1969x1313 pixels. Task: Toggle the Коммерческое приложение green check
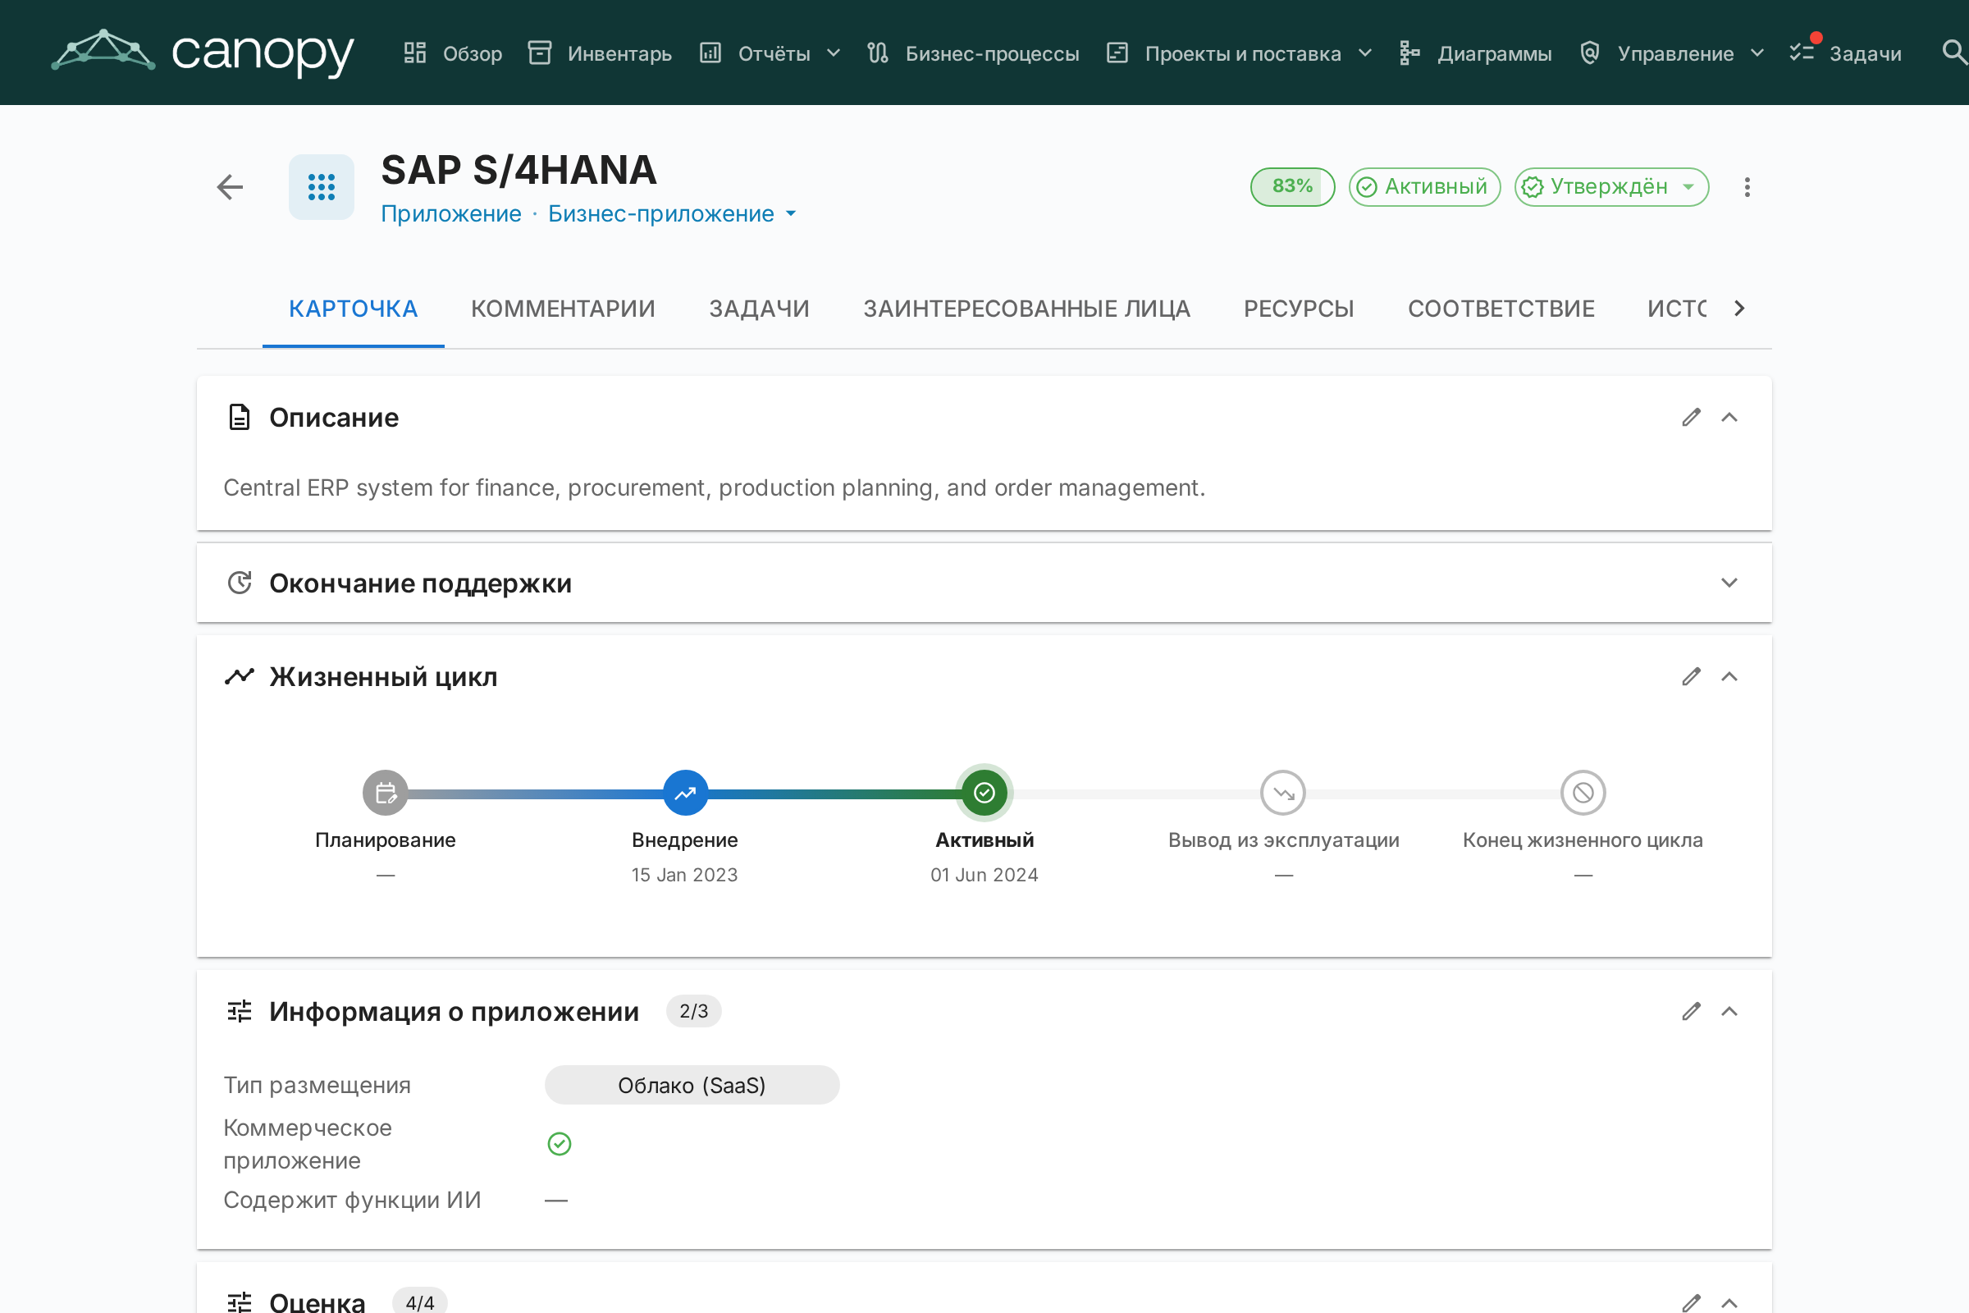pos(560,1144)
